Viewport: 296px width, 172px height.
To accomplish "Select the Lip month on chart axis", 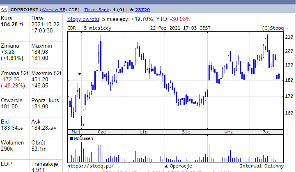I will [144, 132].
